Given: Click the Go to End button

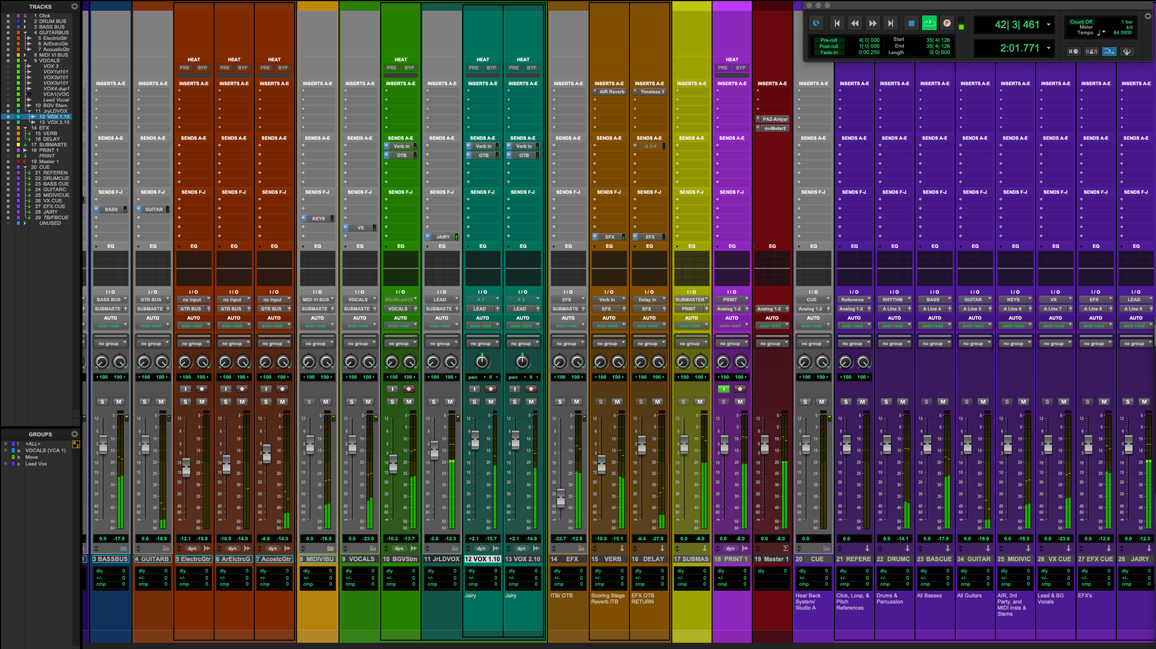Looking at the screenshot, I should [890, 23].
